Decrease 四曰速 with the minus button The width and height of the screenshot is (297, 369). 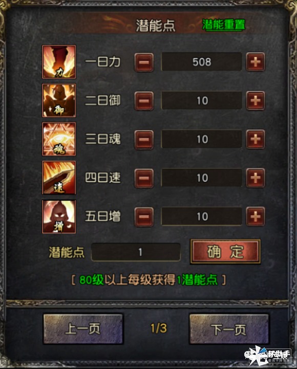click(x=144, y=178)
